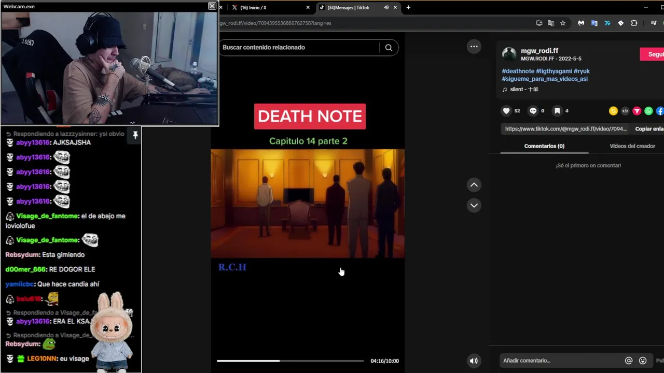This screenshot has height=373, width=664.
Task: Click the search magnifier icon in TikTok
Action: tap(389, 48)
